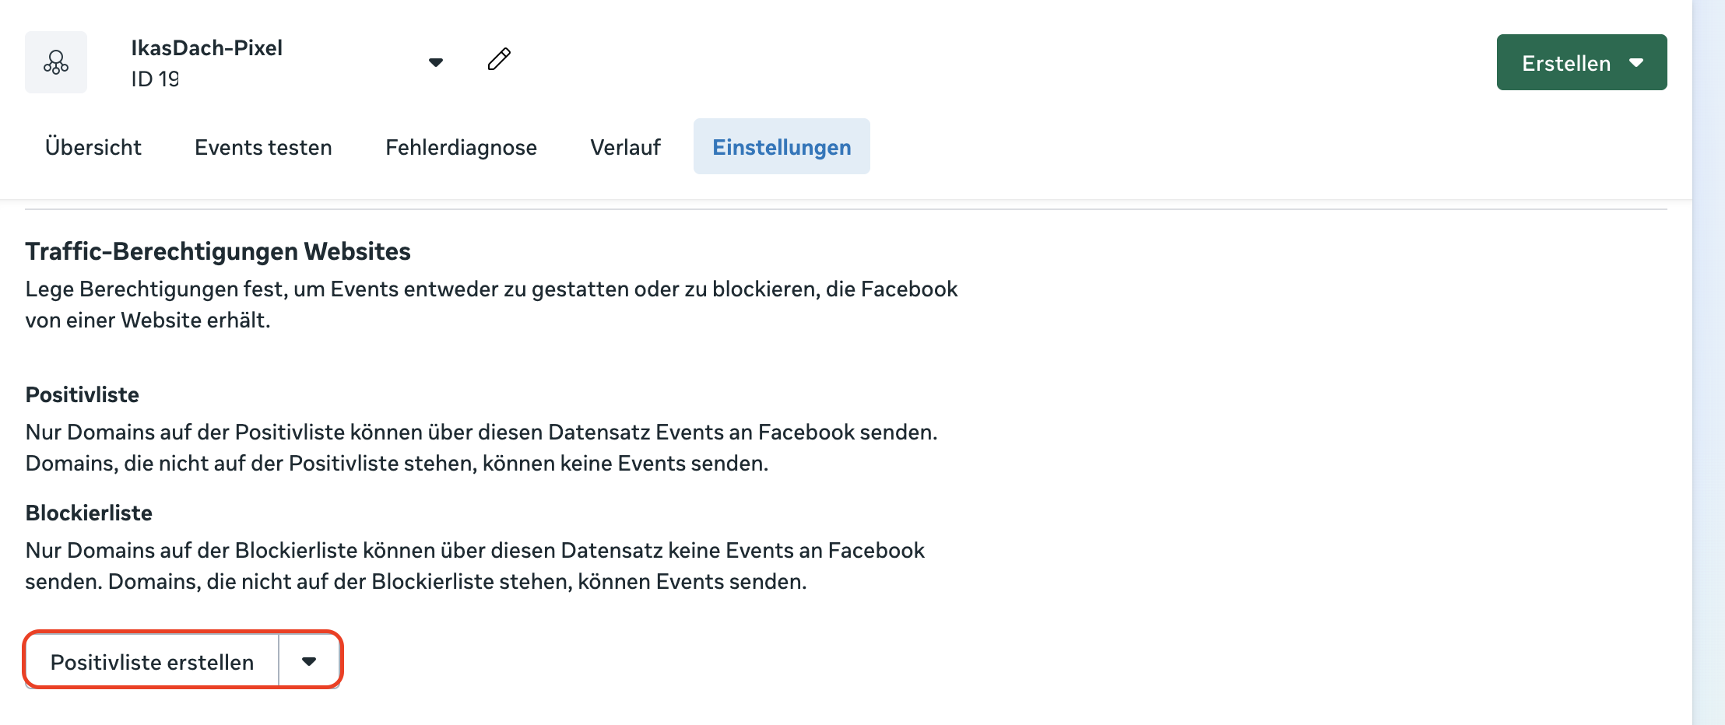The height and width of the screenshot is (725, 1725).
Task: Click the Traffic-Berechtigungen Websites heading
Action: [218, 251]
